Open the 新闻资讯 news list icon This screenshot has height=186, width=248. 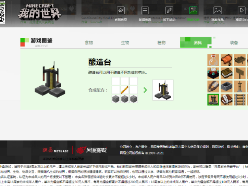point(145,10)
